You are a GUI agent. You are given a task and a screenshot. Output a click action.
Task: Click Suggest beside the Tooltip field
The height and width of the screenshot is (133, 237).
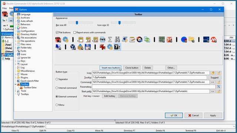pos(214,78)
